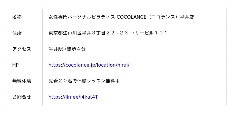Viewport: 238px width, 114px height.
Task: Click the 平井店 text at name end
Action: (187, 17)
